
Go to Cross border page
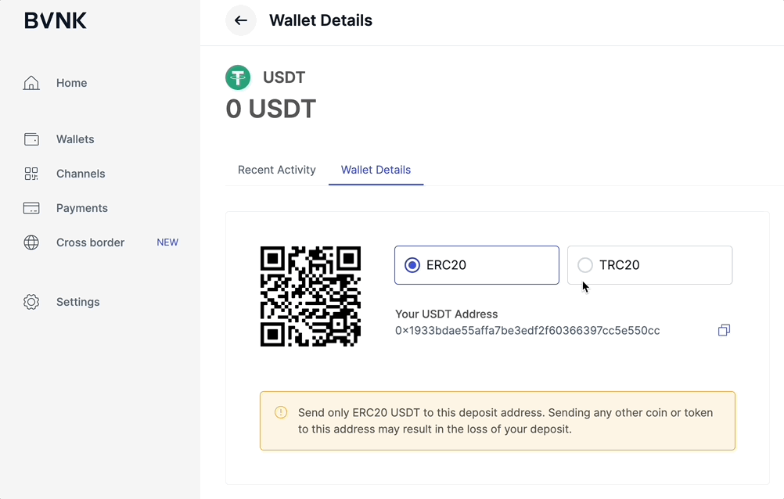(x=90, y=242)
